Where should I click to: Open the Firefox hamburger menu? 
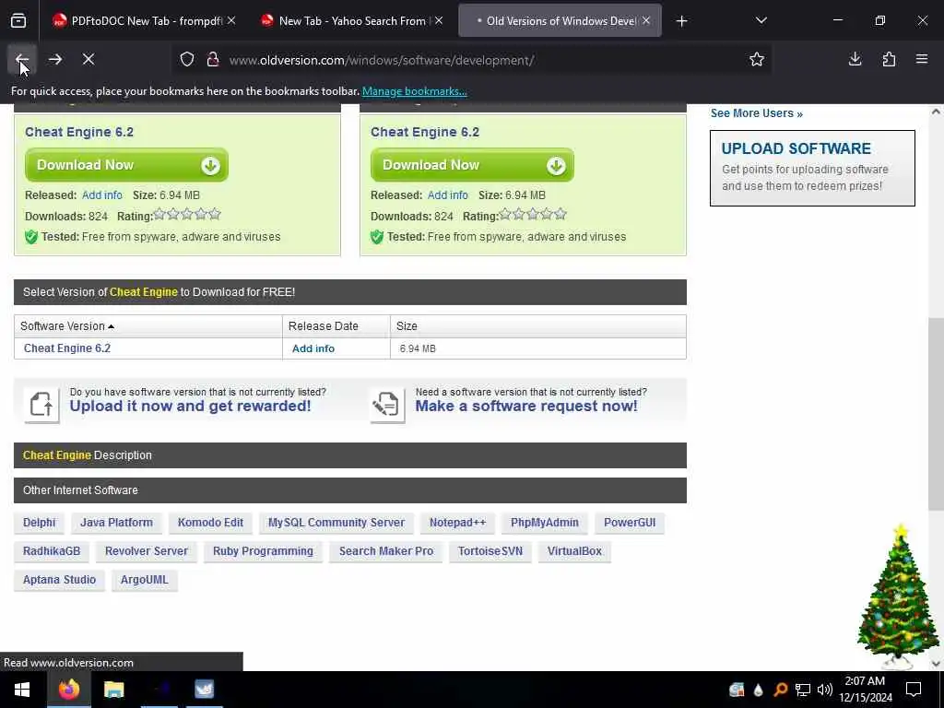pos(922,59)
